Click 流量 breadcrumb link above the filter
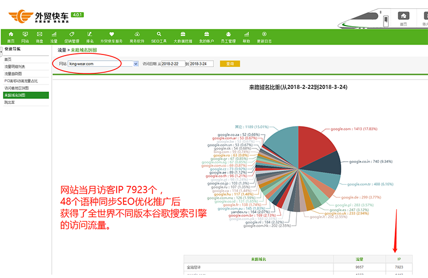428x278 pixels. pos(62,50)
